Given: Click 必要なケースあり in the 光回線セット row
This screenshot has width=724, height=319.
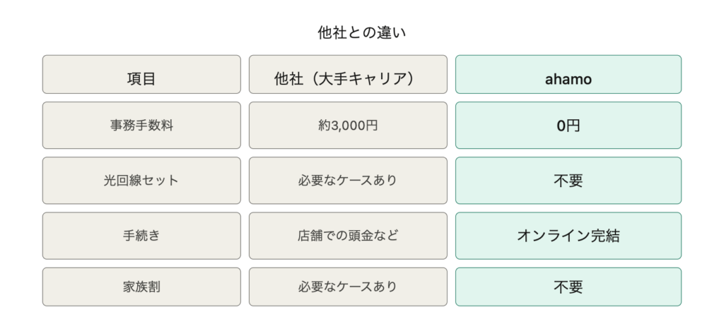Looking at the screenshot, I should coord(347,181).
